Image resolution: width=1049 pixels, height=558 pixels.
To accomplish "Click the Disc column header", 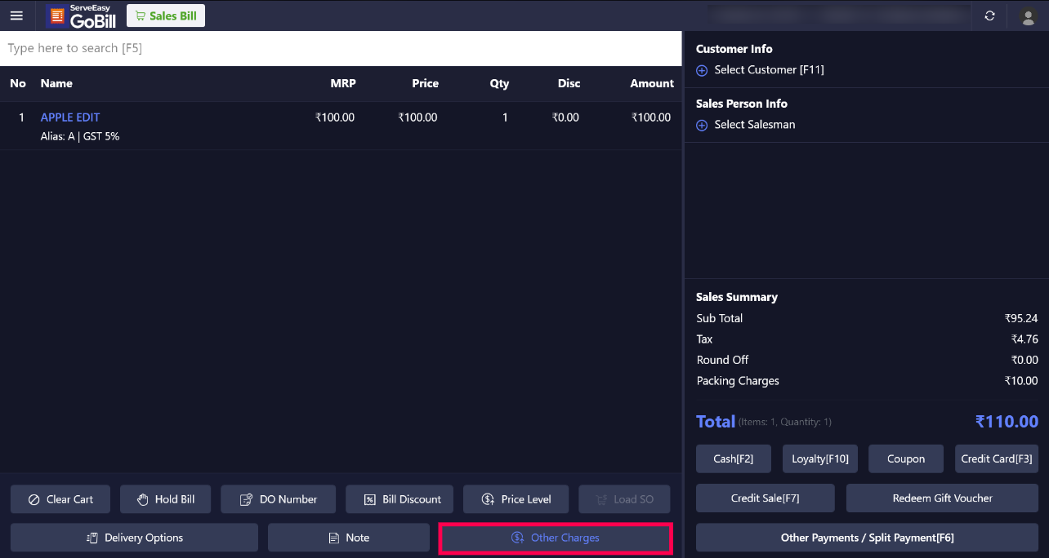I will click(x=569, y=83).
